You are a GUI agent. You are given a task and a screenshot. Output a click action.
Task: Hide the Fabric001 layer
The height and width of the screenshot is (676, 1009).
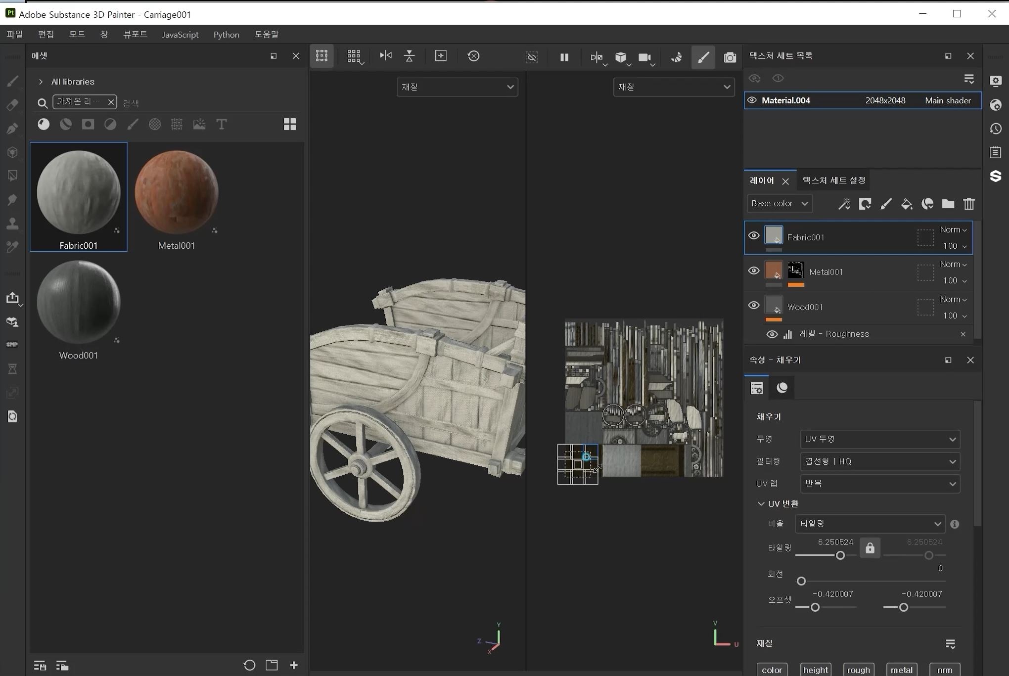click(753, 236)
